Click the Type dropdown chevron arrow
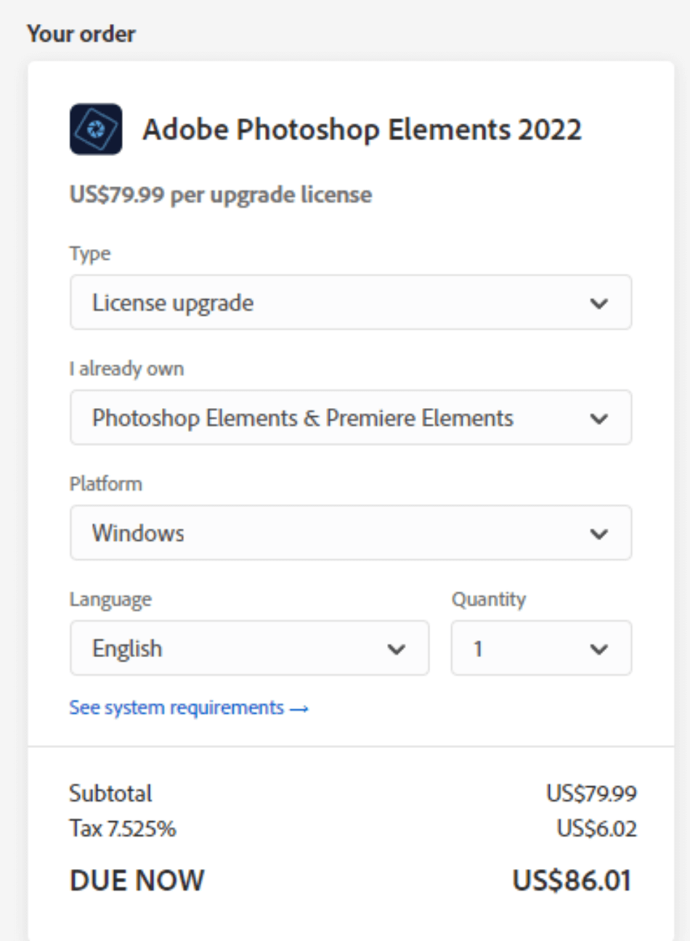This screenshot has height=941, width=690. (x=600, y=303)
